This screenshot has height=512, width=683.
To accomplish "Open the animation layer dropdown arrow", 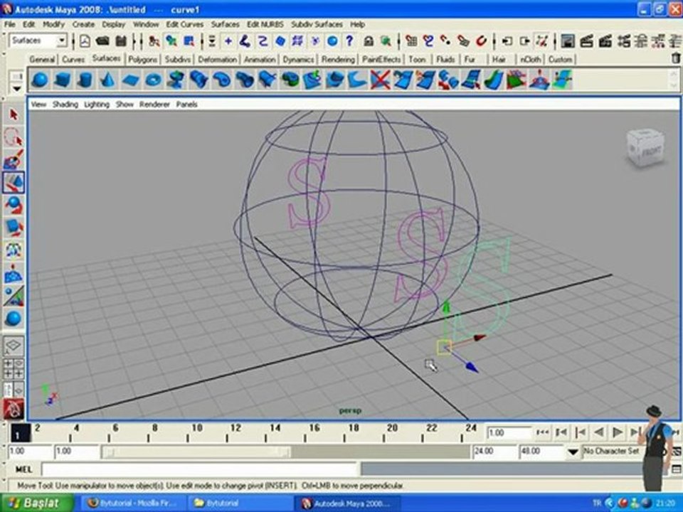I will 573,452.
